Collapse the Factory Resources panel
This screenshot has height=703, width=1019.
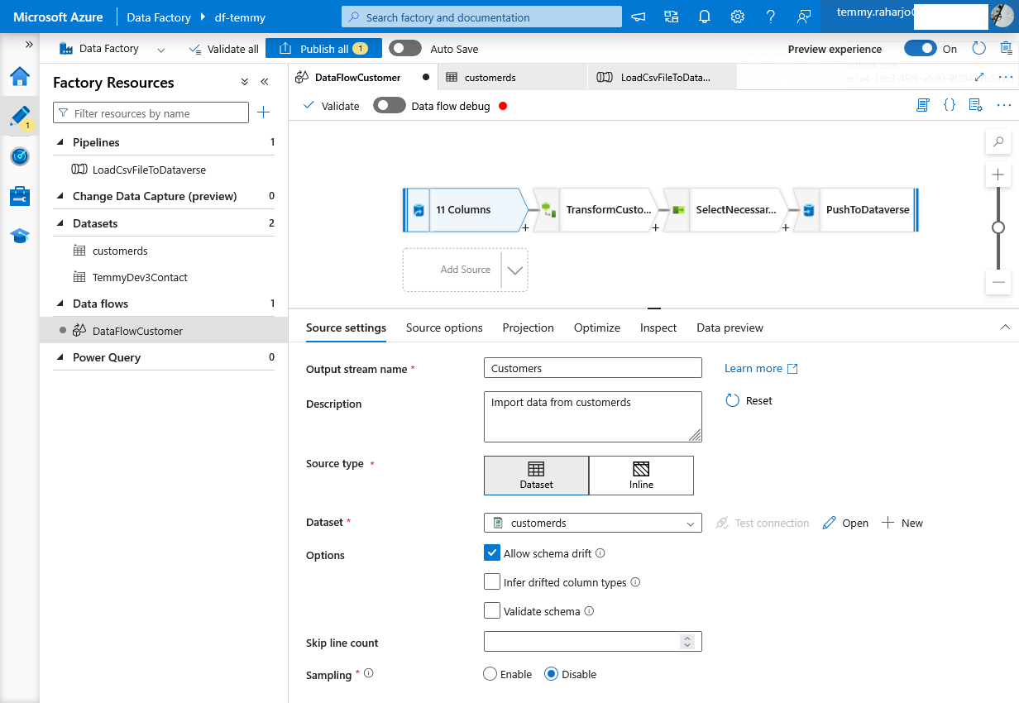(265, 82)
